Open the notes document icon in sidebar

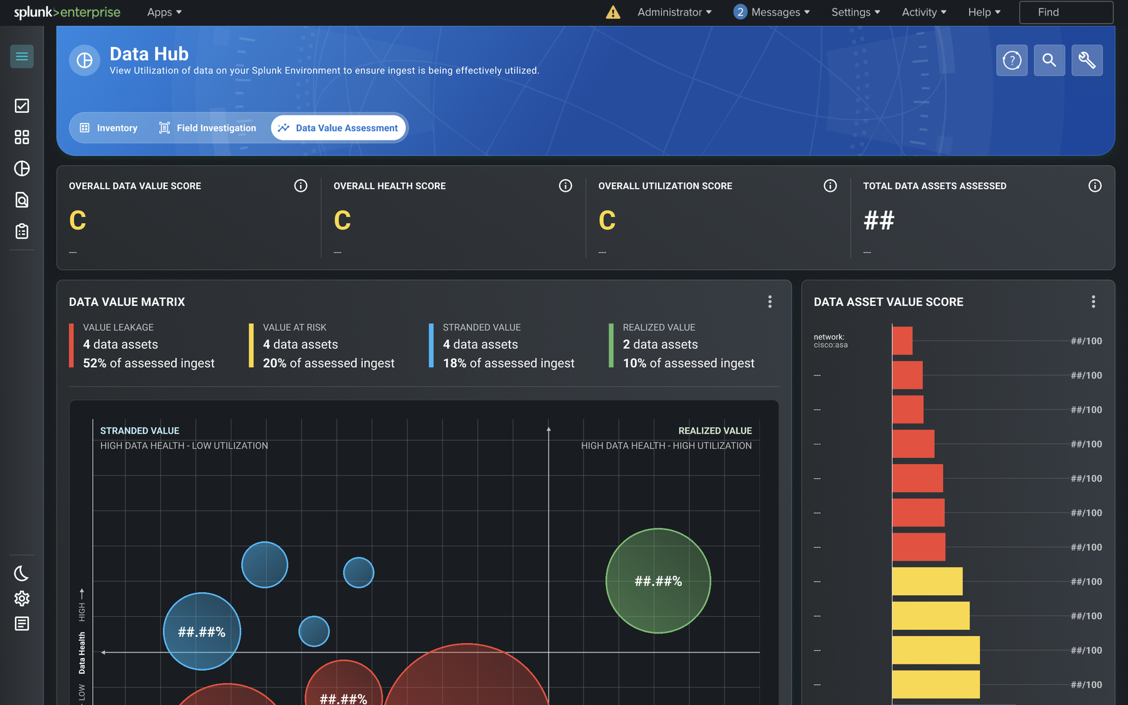(x=22, y=624)
